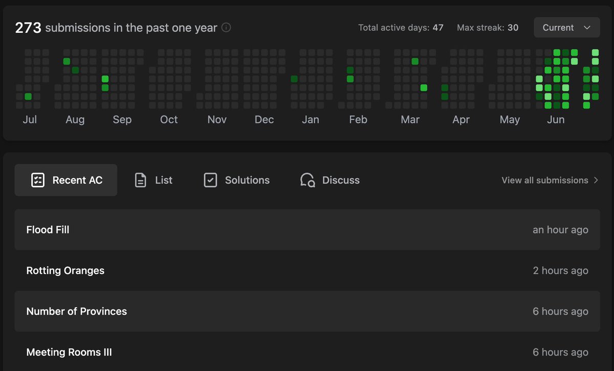The width and height of the screenshot is (614, 371).
Task: Open the Rotting Oranges submission
Action: click(307, 271)
